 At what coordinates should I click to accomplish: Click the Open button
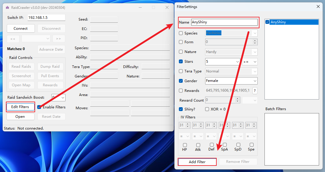click(x=20, y=117)
